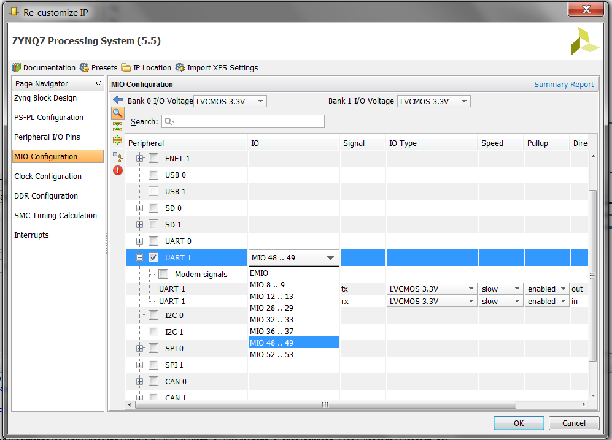612x440 pixels.
Task: Expand the SPI 1 tree node
Action: coord(140,365)
